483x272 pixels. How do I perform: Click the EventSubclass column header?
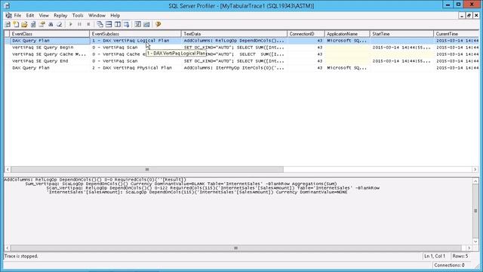(135, 34)
